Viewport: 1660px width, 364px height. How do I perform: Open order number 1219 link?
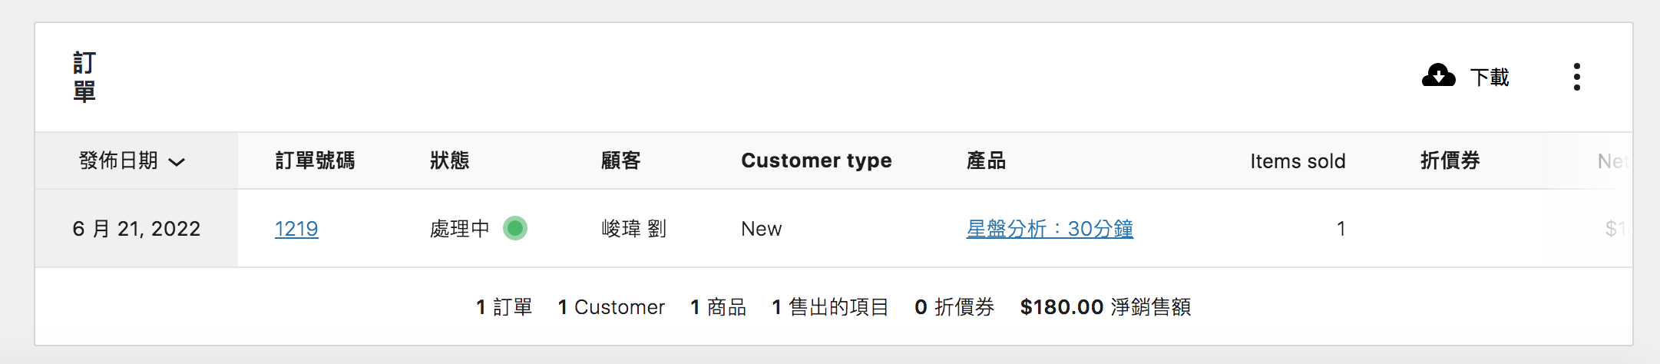click(x=296, y=229)
